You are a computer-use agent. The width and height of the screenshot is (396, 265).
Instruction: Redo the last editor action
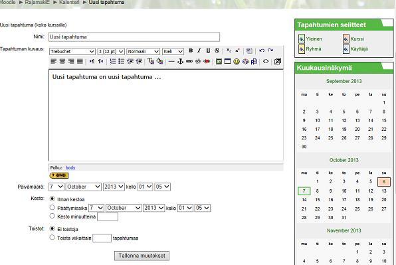[x=270, y=50]
